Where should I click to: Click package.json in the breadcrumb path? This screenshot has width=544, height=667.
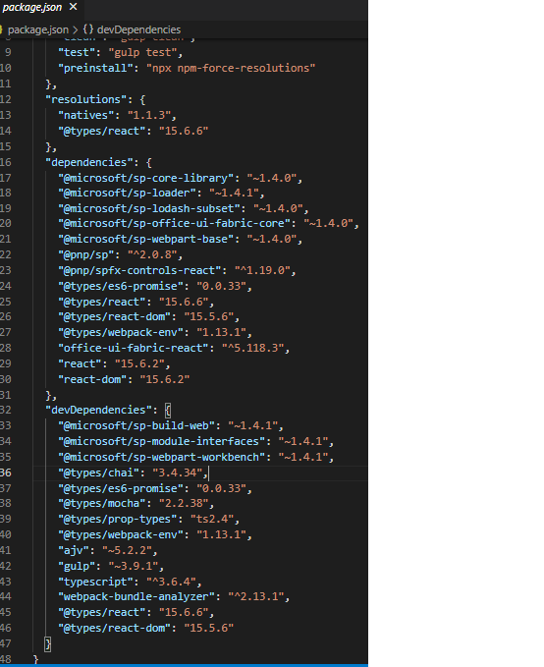[x=38, y=29]
